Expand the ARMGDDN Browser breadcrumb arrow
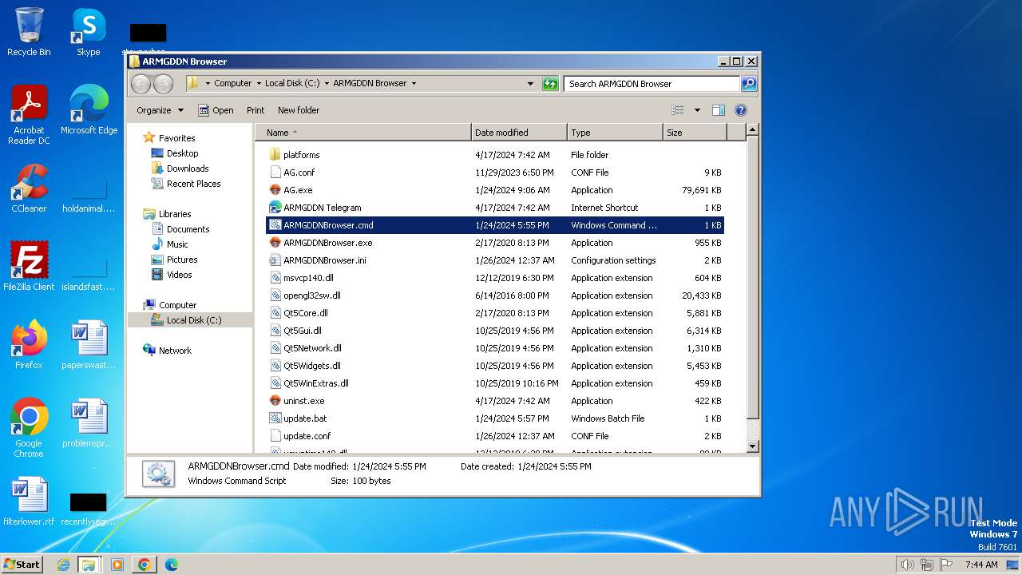Screen dimensions: 1022x575 (414, 83)
